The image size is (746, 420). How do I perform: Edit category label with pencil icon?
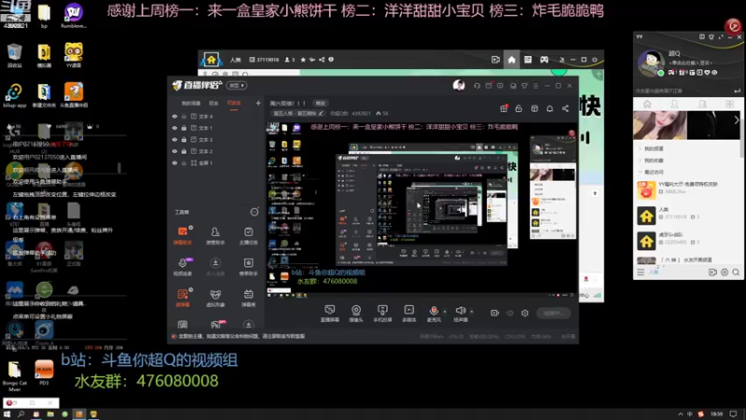click(321, 114)
